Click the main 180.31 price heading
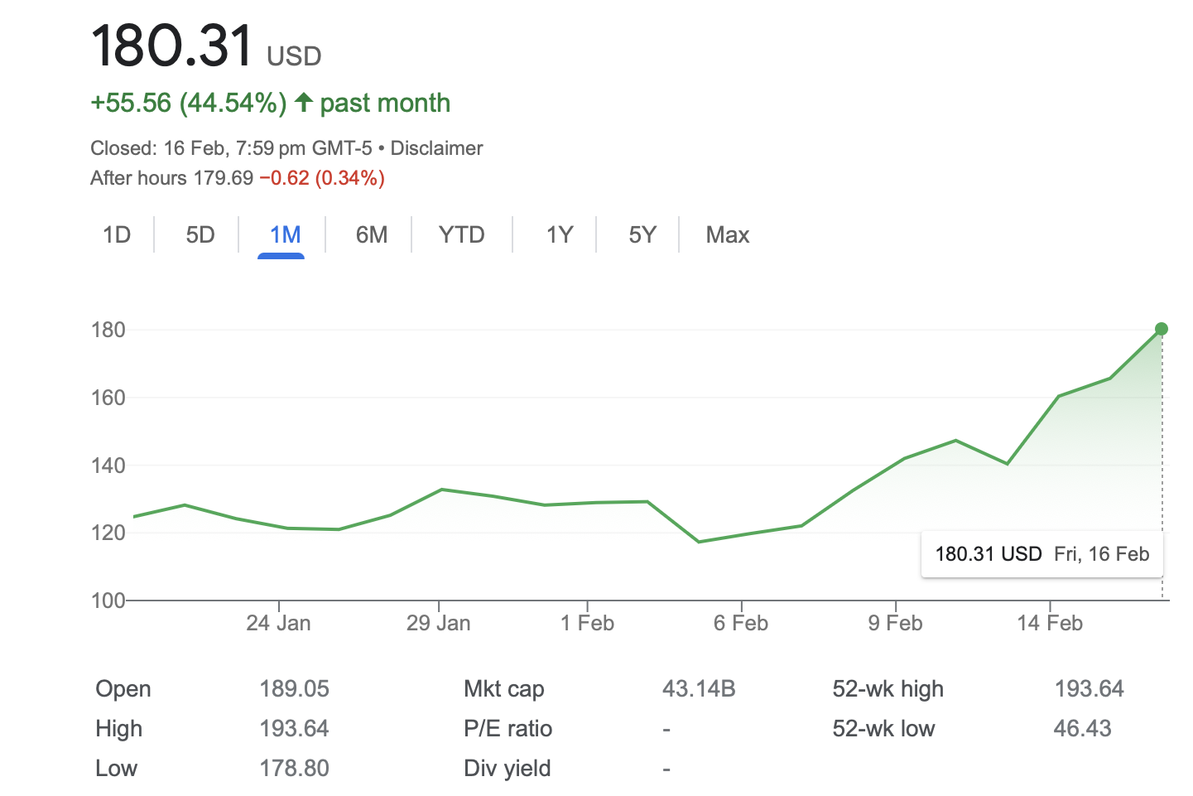 pyautogui.click(x=172, y=46)
